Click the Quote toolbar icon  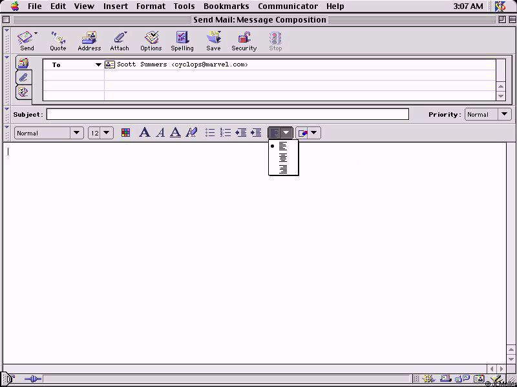pyautogui.click(x=58, y=41)
